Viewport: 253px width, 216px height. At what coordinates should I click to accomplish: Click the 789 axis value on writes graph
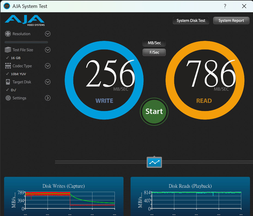(21, 193)
